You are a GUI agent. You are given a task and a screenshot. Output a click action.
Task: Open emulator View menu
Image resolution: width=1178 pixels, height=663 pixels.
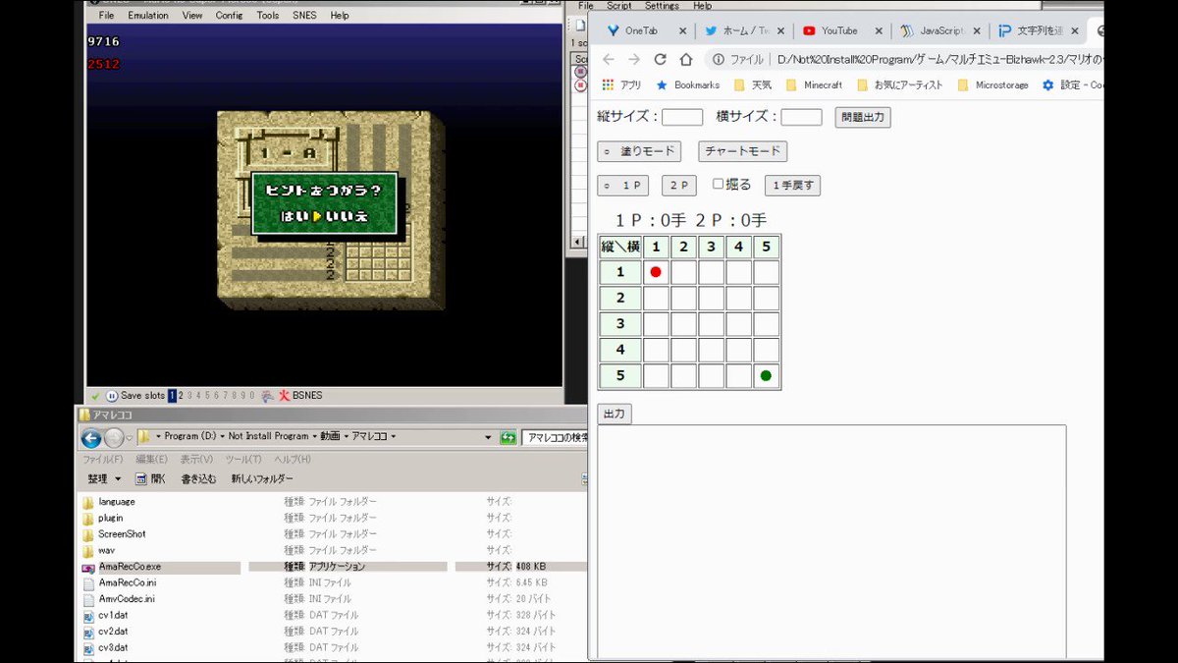click(192, 16)
